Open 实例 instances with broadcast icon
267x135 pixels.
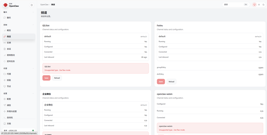point(19,43)
